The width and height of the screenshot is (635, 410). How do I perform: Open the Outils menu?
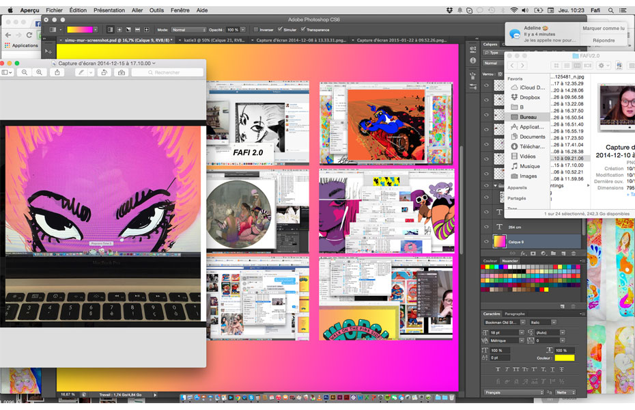click(156, 10)
